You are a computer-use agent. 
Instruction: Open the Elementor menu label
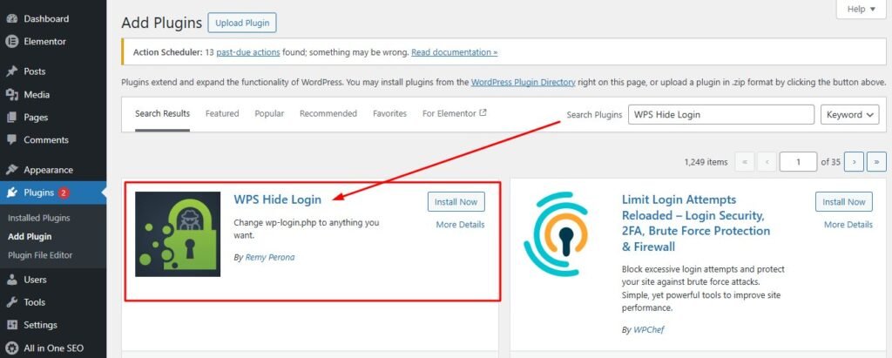tap(45, 42)
